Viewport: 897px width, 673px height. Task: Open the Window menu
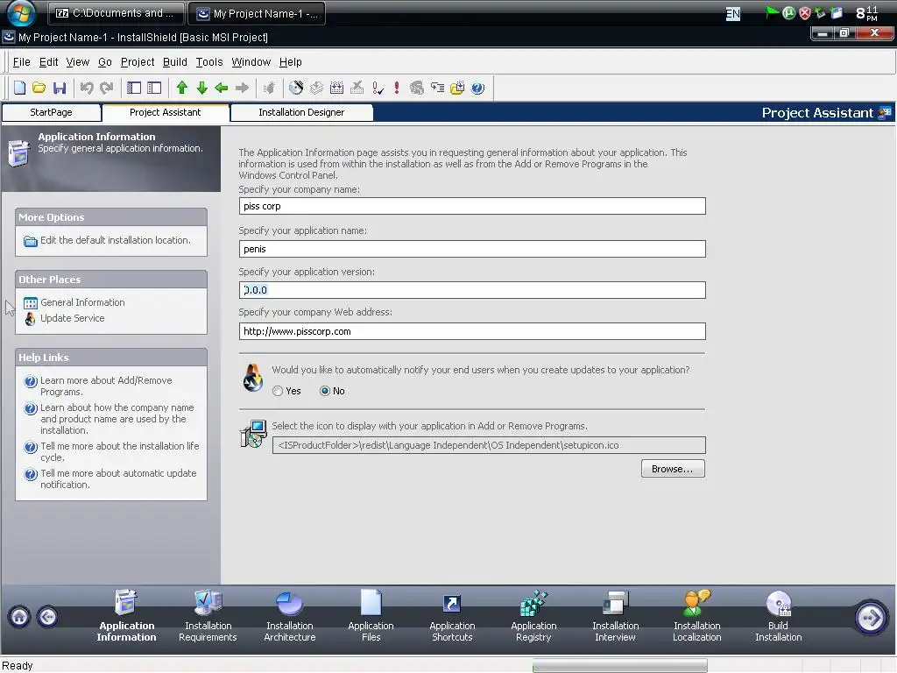tap(251, 62)
